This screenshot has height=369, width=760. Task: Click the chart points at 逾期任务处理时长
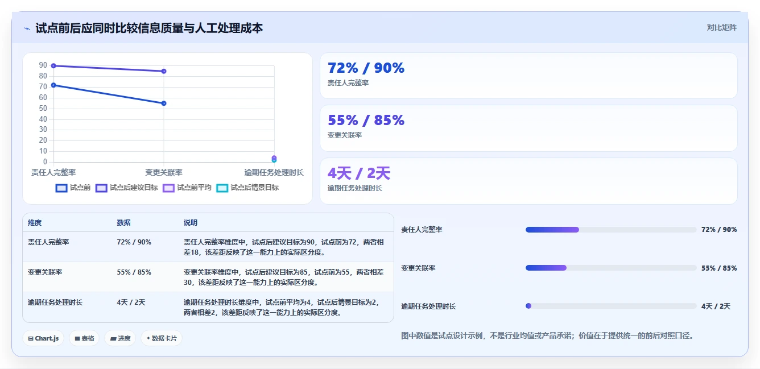click(x=274, y=159)
